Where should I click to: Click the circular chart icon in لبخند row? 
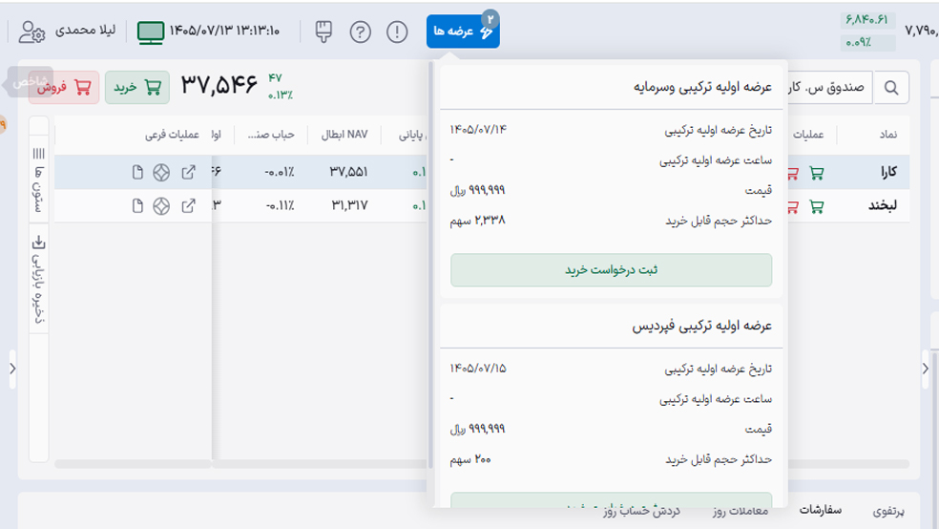pyautogui.click(x=161, y=206)
